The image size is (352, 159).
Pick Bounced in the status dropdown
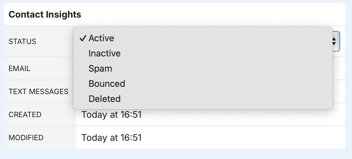107,84
